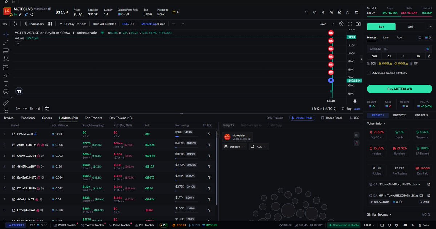
Task: Toggle MarketCap/Price chart mode
Action: click(153, 24)
